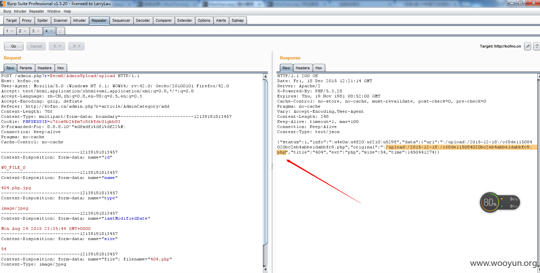Switch to the Intruder tool tab

[x=79, y=20]
